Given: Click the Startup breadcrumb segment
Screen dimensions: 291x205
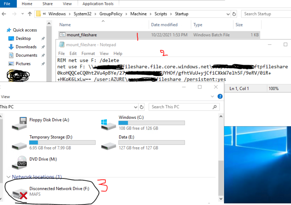Looking at the screenshot, I should (x=182, y=14).
